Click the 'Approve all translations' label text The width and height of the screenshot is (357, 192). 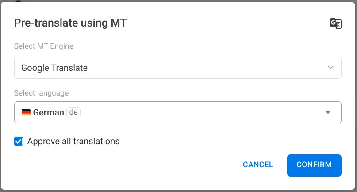click(x=73, y=142)
